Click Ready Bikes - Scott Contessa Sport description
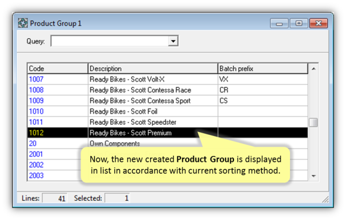The image size is (346, 220). coord(140,100)
